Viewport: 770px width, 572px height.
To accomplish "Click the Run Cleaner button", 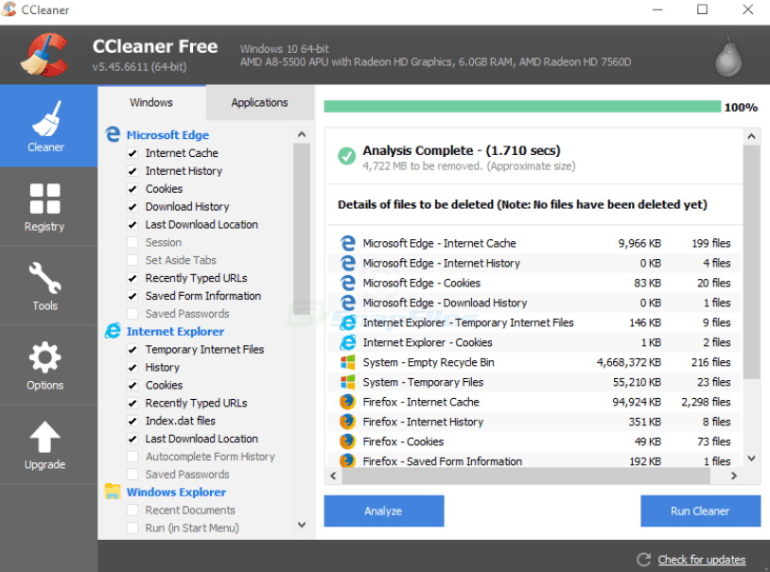I will point(700,511).
